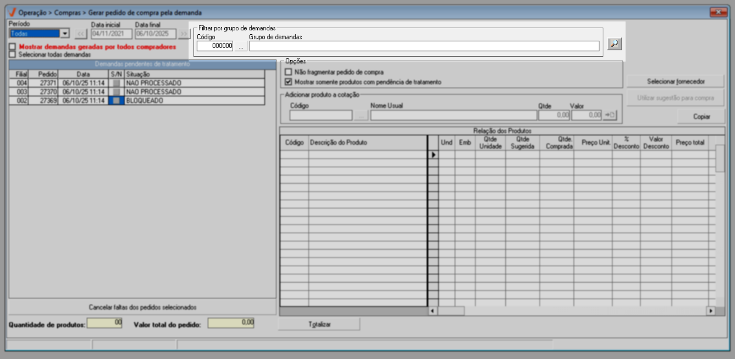The image size is (735, 359).
Task: Enable Mostrar demandas geradas por todos compradores
Action: click(x=12, y=47)
